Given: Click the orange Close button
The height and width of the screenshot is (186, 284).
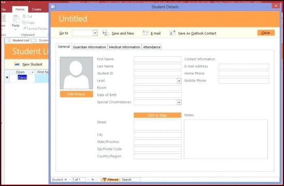Looking at the screenshot, I should (266, 33).
